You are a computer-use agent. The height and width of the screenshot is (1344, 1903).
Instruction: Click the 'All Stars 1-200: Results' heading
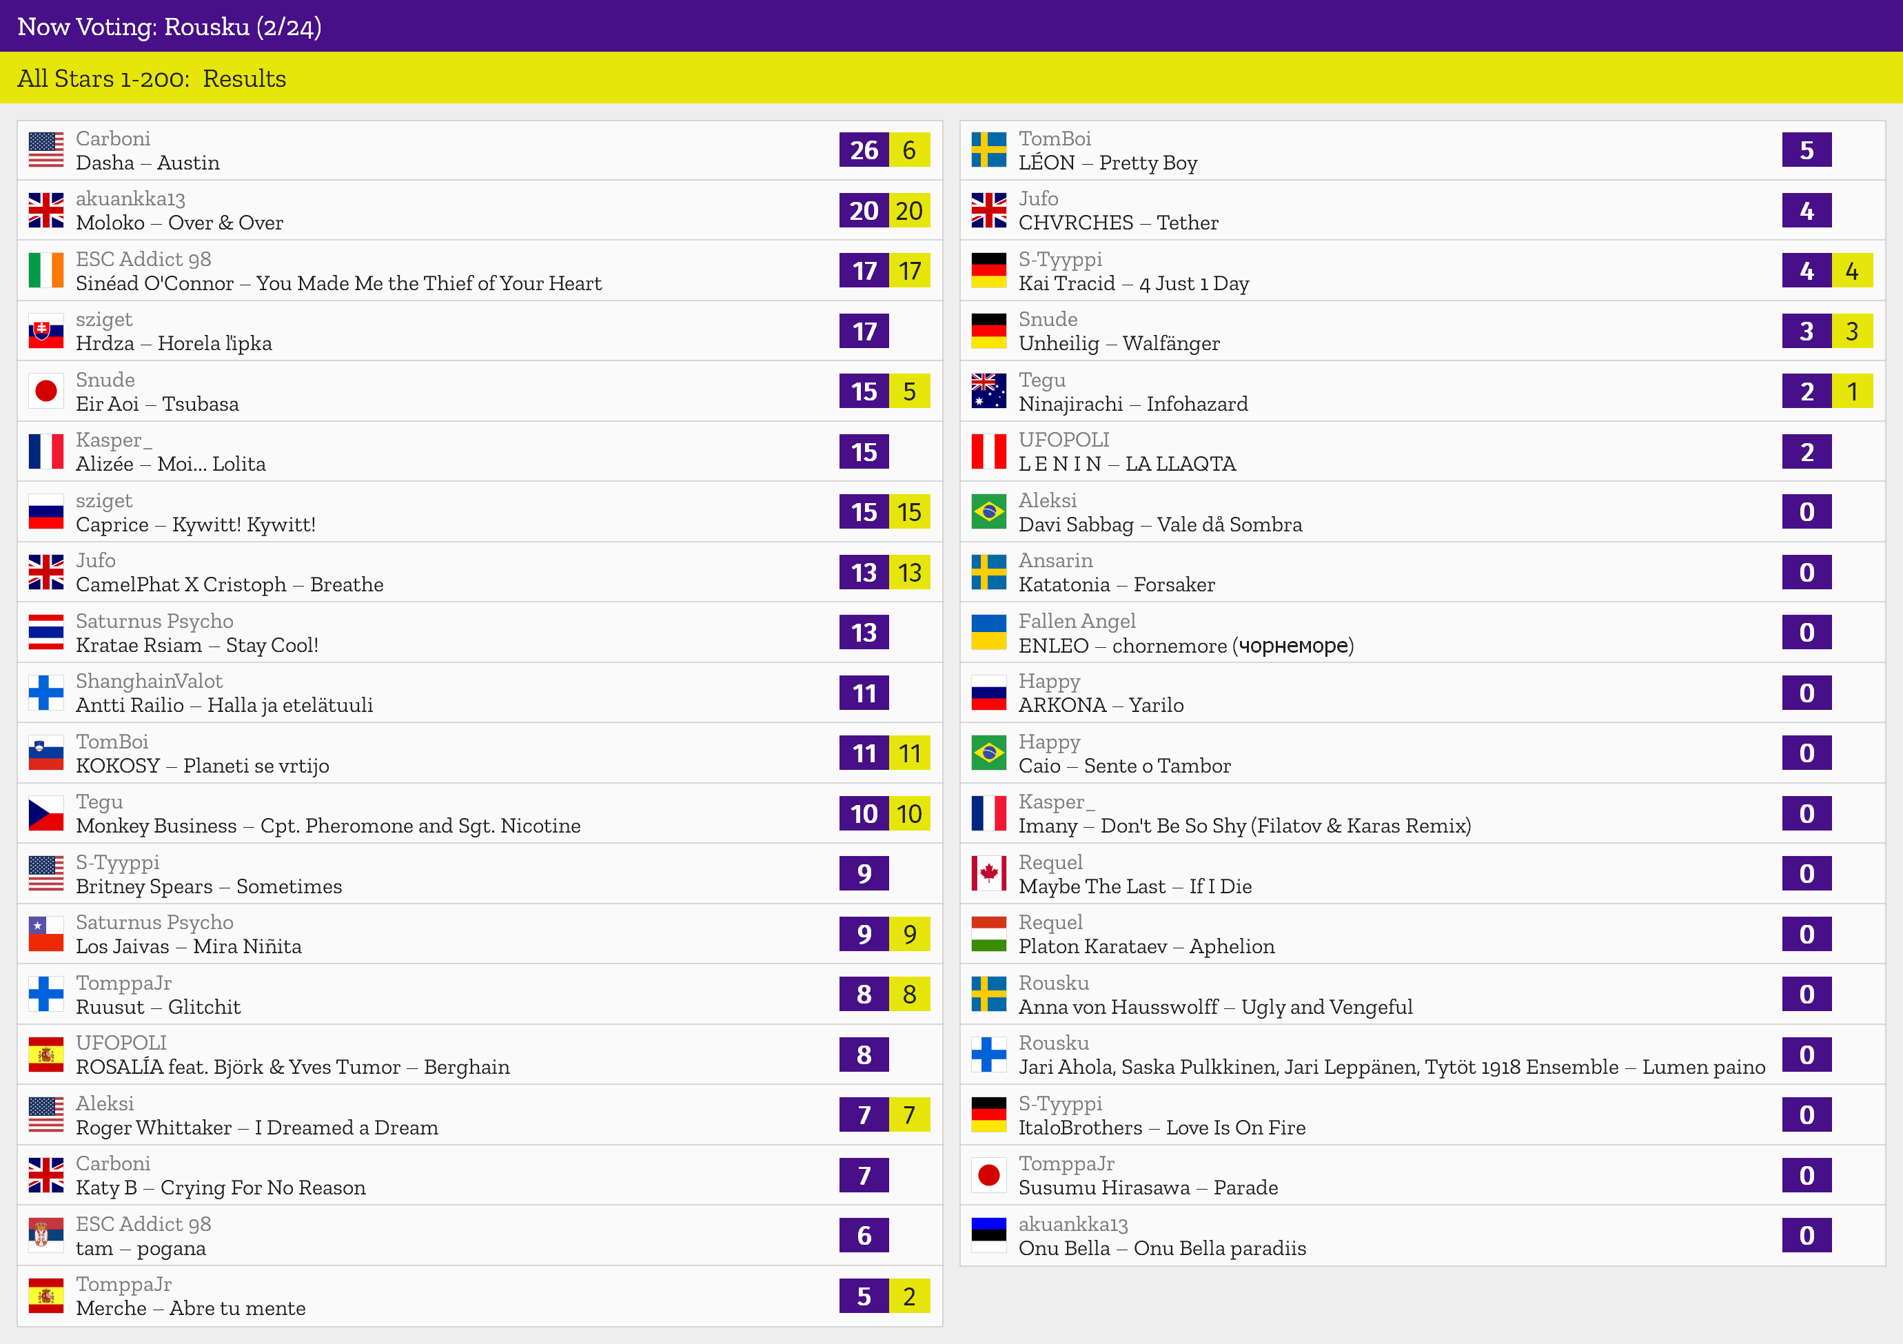[x=152, y=78]
